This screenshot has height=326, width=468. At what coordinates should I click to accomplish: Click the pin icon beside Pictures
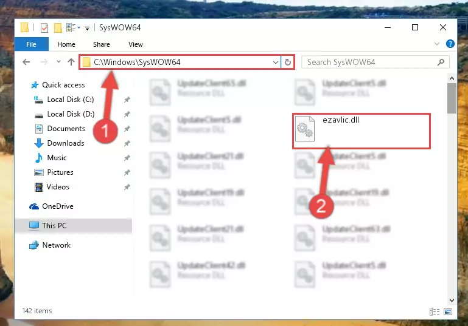[x=127, y=172]
